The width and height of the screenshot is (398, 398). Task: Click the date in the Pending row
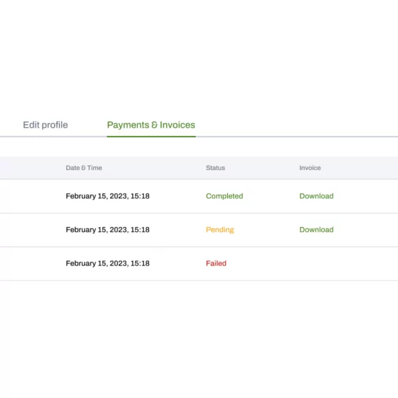(x=108, y=230)
